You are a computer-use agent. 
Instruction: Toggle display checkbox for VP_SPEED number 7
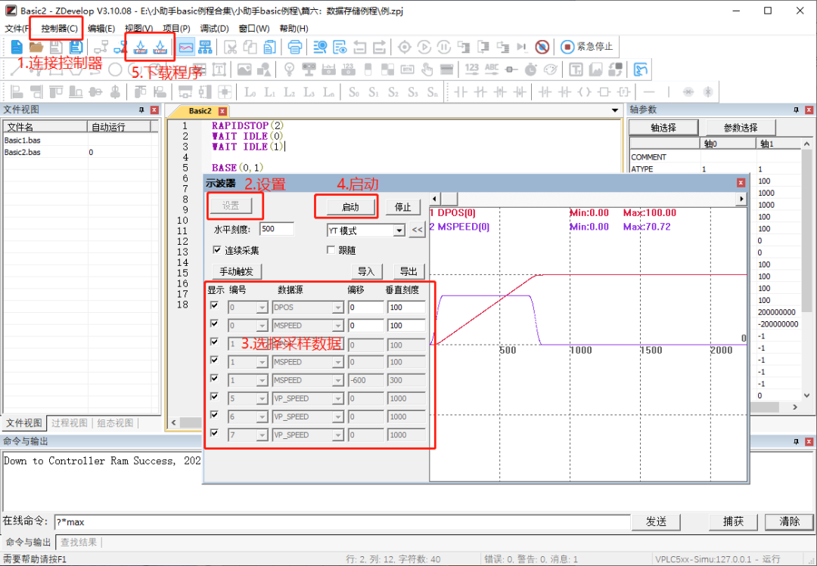(214, 433)
